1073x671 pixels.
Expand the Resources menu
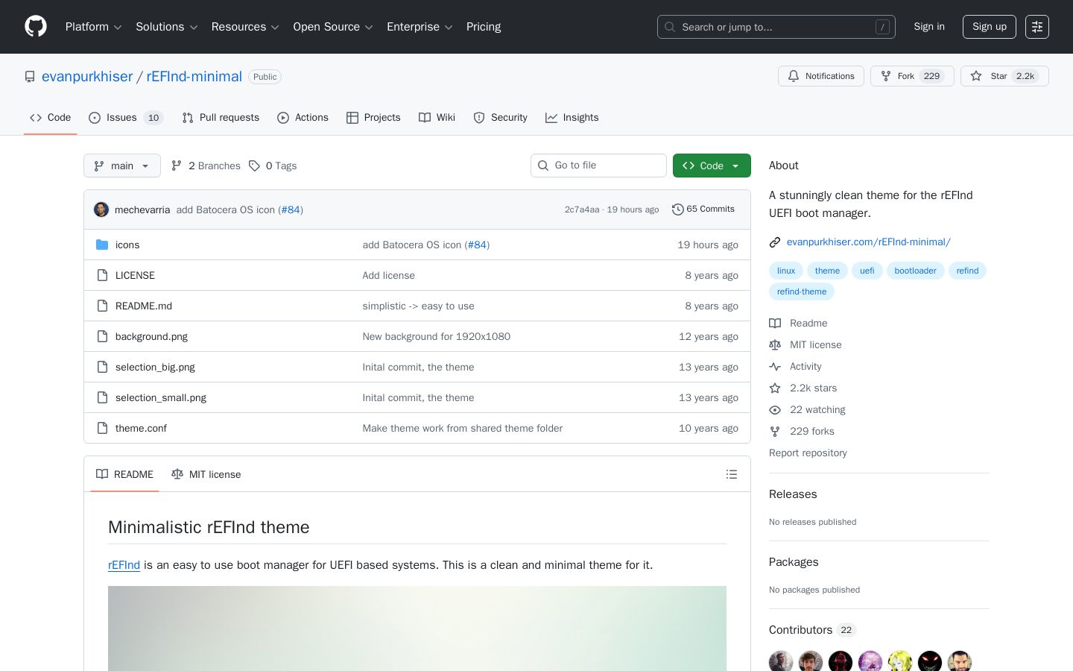[245, 27]
